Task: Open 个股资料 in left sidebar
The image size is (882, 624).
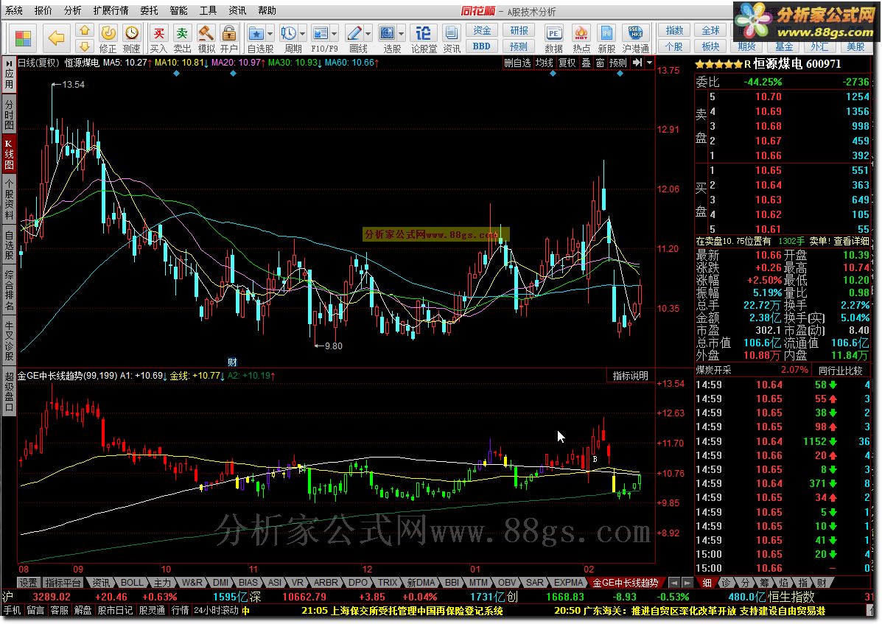Action: coord(9,200)
